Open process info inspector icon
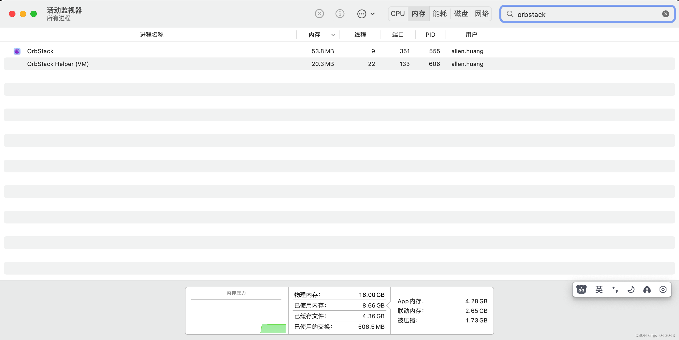679x340 pixels. [x=340, y=14]
